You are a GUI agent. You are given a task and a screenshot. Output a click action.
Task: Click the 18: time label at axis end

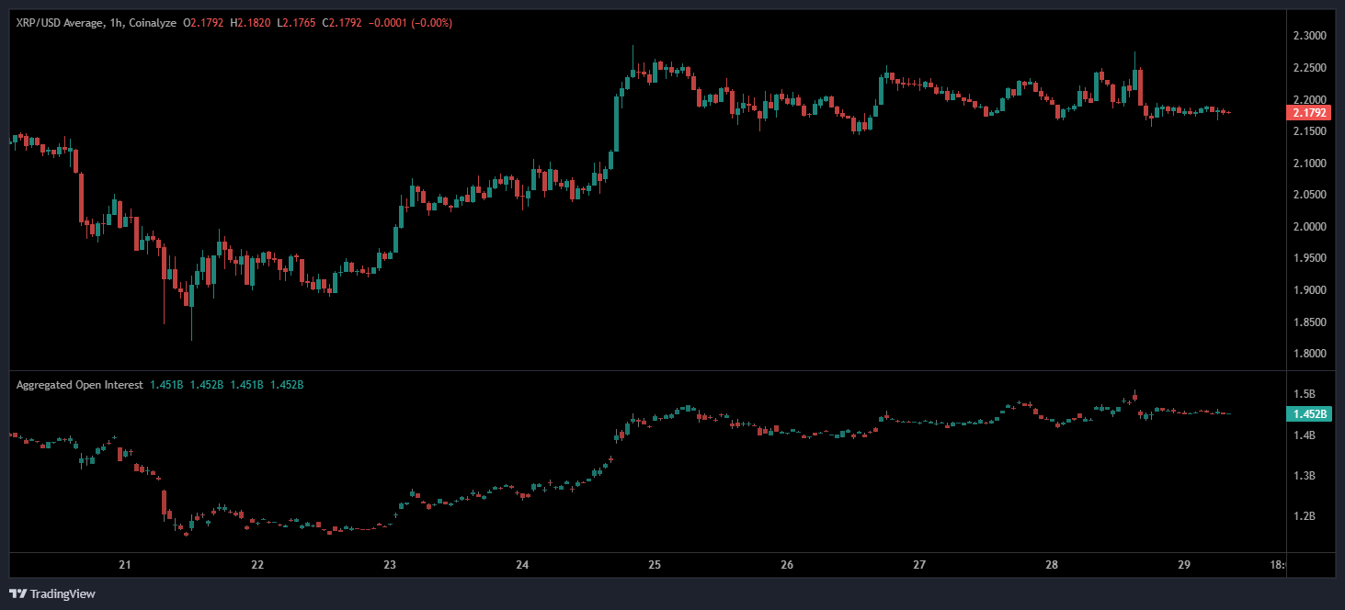tap(1276, 565)
